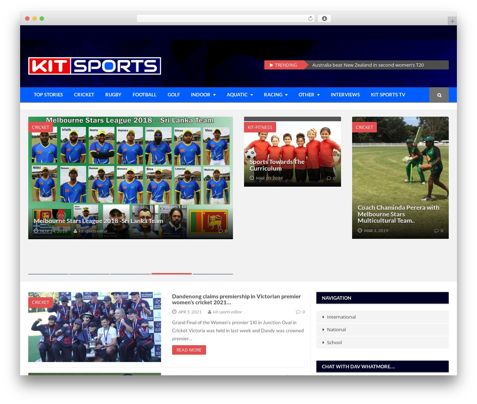Select Football in the navigation bar

(x=145, y=95)
